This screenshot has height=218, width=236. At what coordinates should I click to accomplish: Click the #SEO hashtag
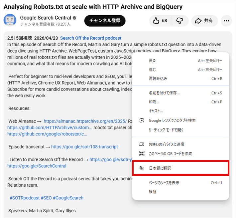tap(46, 198)
